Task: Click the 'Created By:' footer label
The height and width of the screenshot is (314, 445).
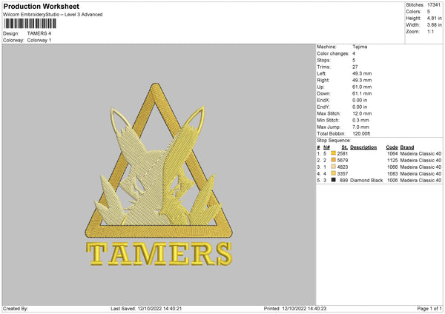Action: point(16,309)
